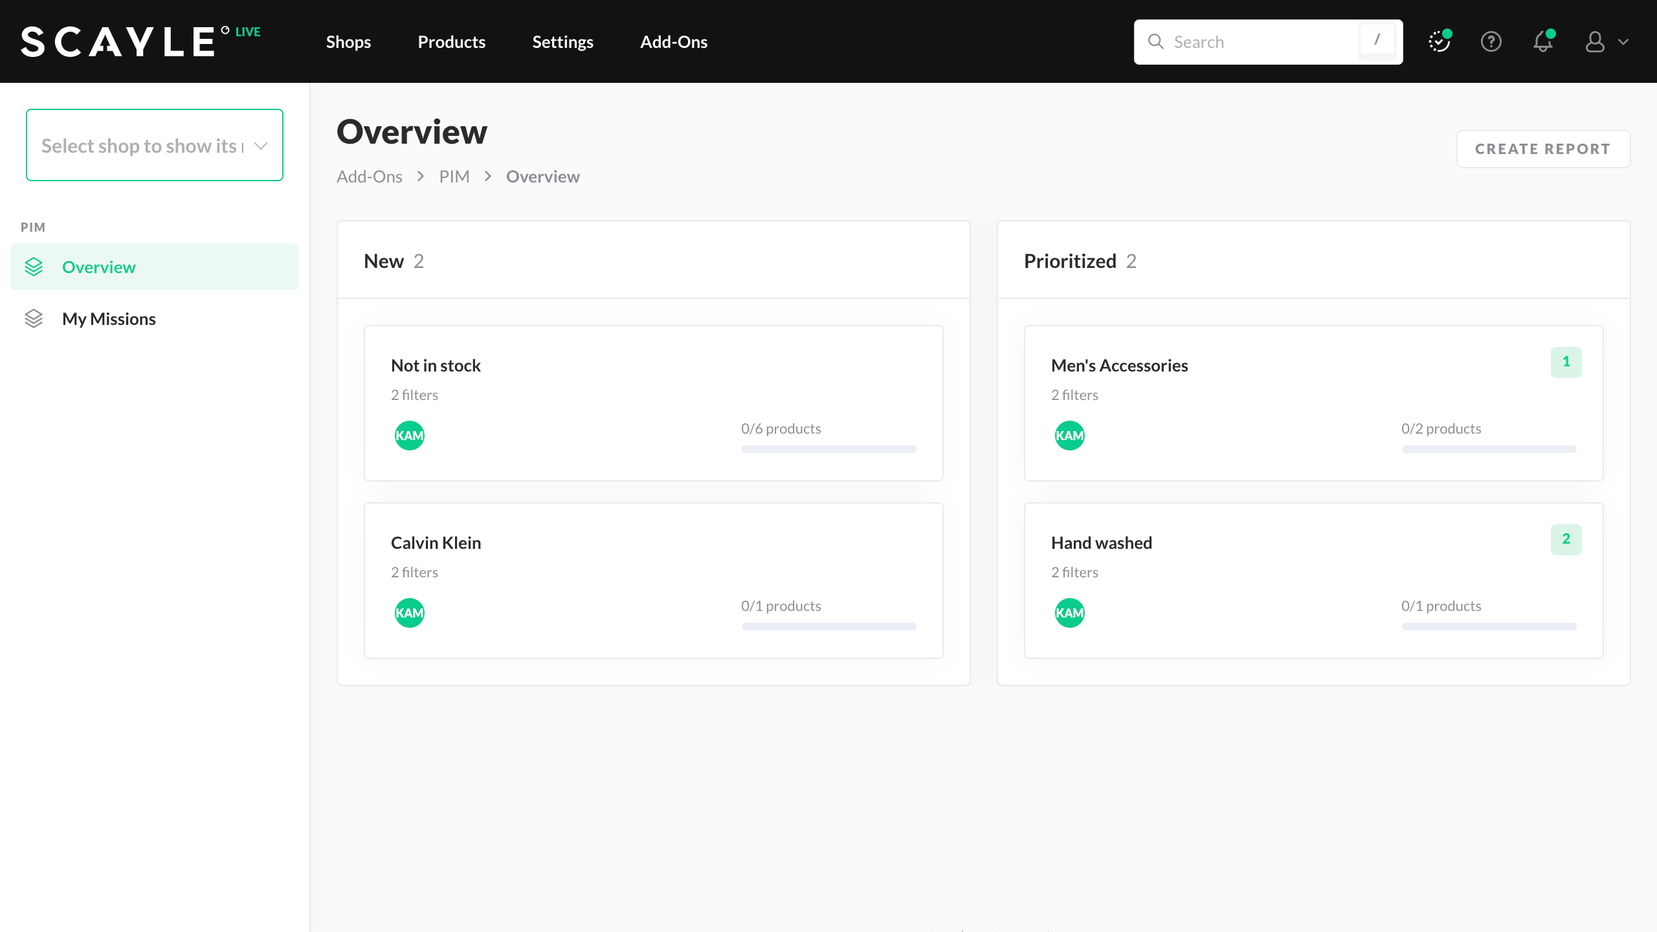Expand the user account menu chevron

tap(1623, 42)
